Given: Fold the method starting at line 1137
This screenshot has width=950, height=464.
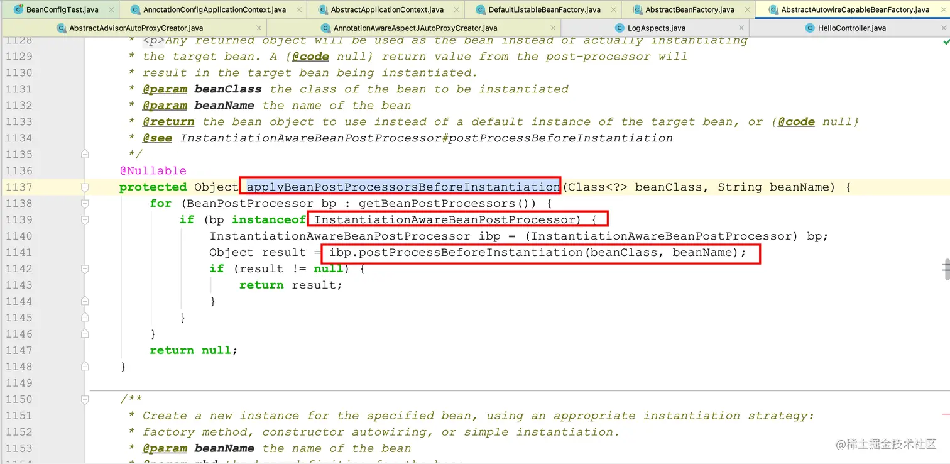Looking at the screenshot, I should coord(85,187).
